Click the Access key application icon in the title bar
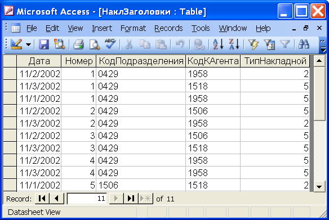Screen dimensions: 329x220 click(8, 11)
